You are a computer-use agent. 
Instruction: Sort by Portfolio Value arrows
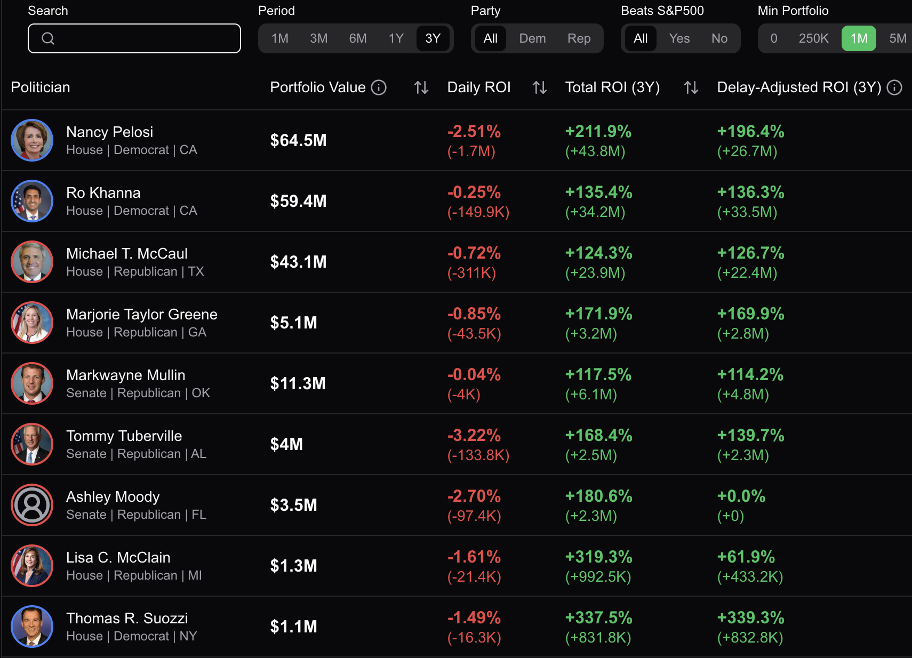pyautogui.click(x=421, y=87)
